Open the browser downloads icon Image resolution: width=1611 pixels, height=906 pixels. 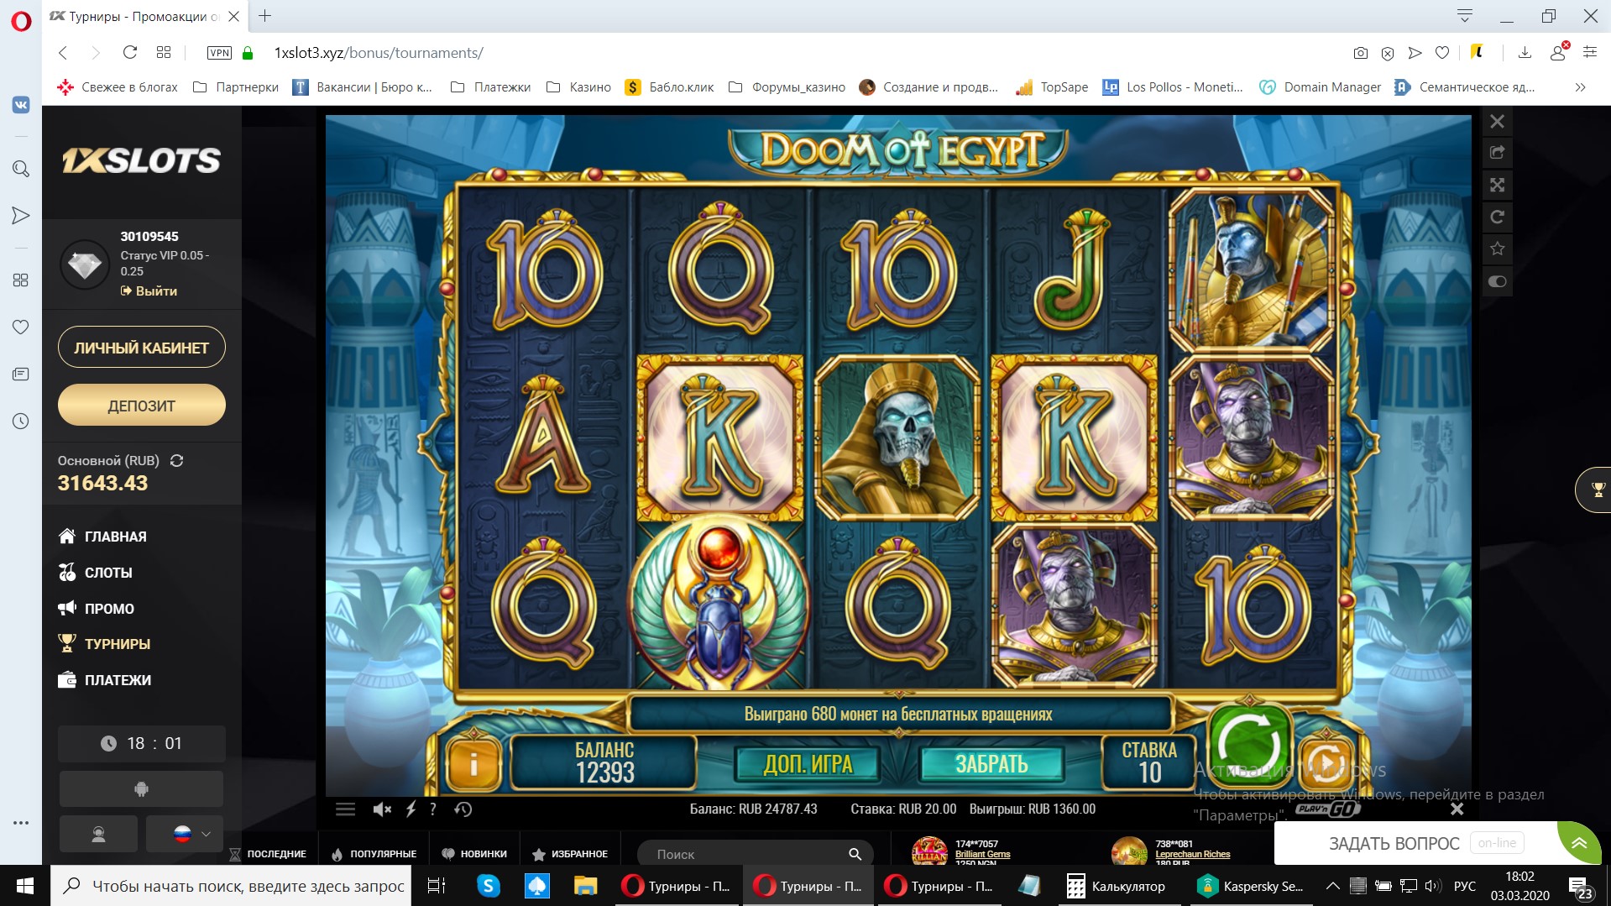click(1525, 53)
